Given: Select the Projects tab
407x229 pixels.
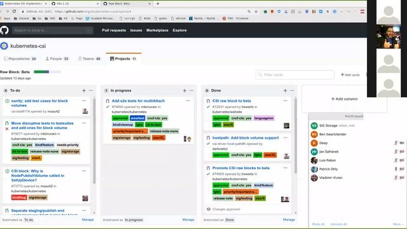Looking at the screenshot, I should 123,59.
